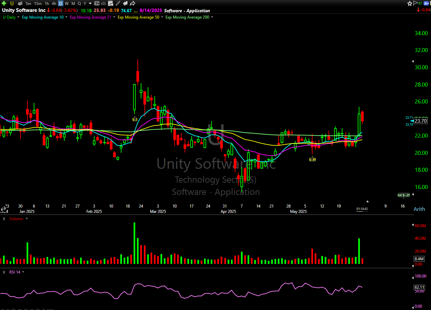Switch chart to 15m timeframe
The height and width of the screenshot is (310, 431).
pyautogui.click(x=38, y=4)
